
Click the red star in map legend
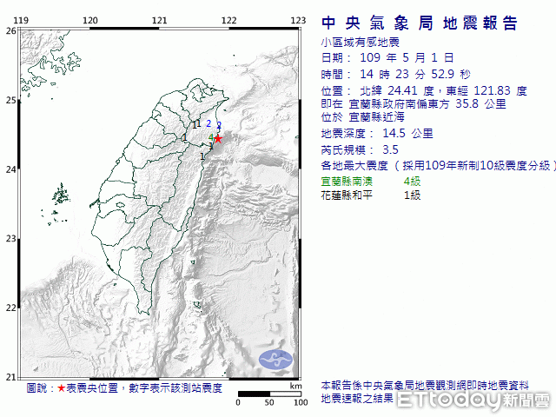click(x=61, y=388)
